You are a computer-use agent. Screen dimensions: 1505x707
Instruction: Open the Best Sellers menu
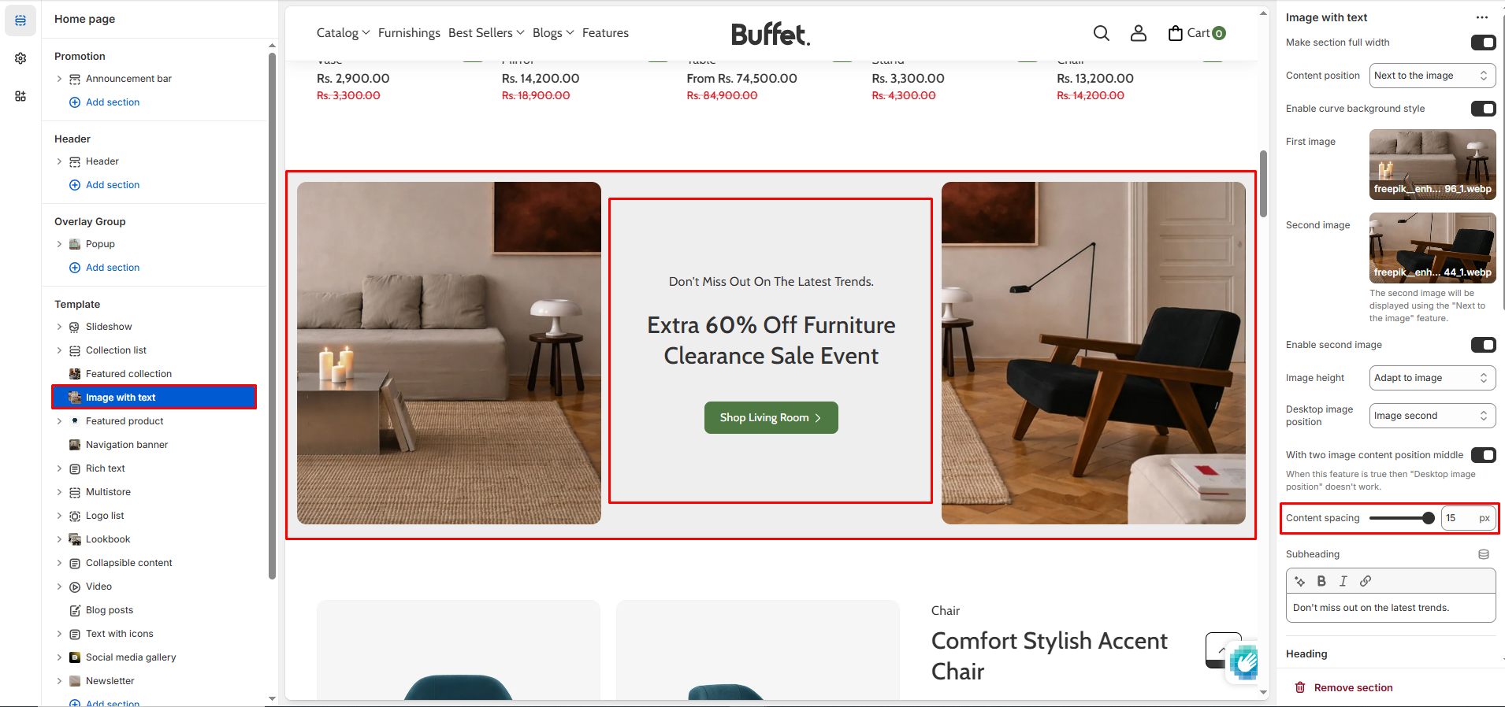pyautogui.click(x=486, y=33)
